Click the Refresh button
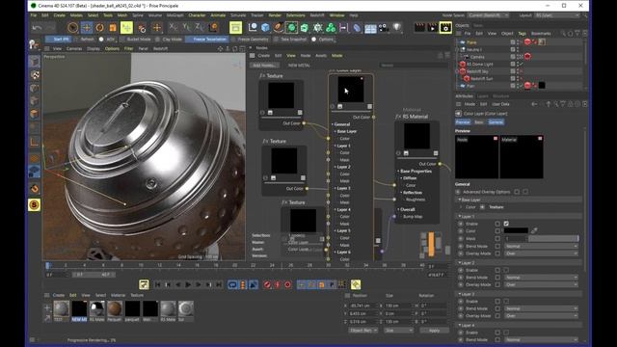Screen dimensions: 617x347 click(85, 40)
